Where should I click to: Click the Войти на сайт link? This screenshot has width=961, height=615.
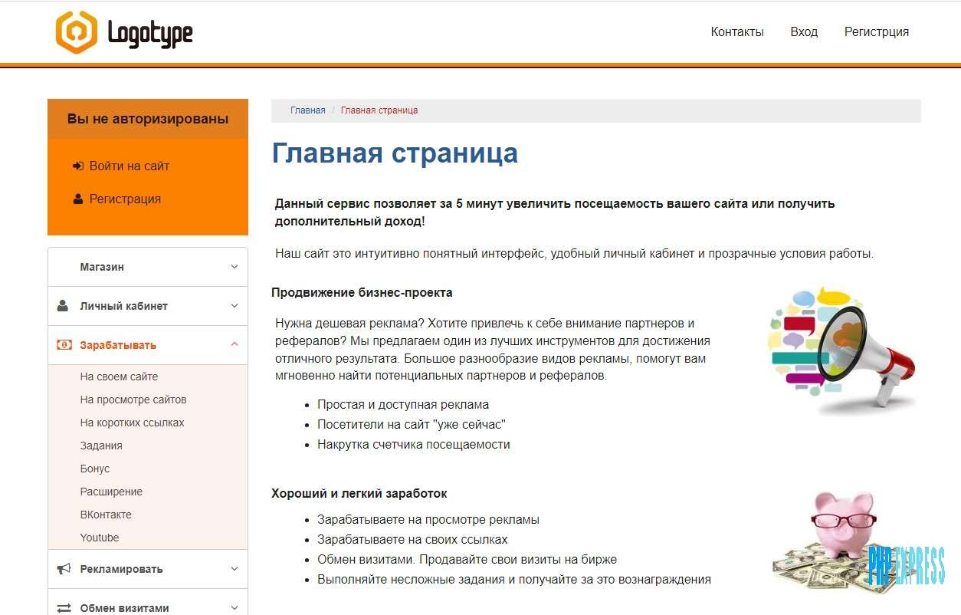coord(130,166)
